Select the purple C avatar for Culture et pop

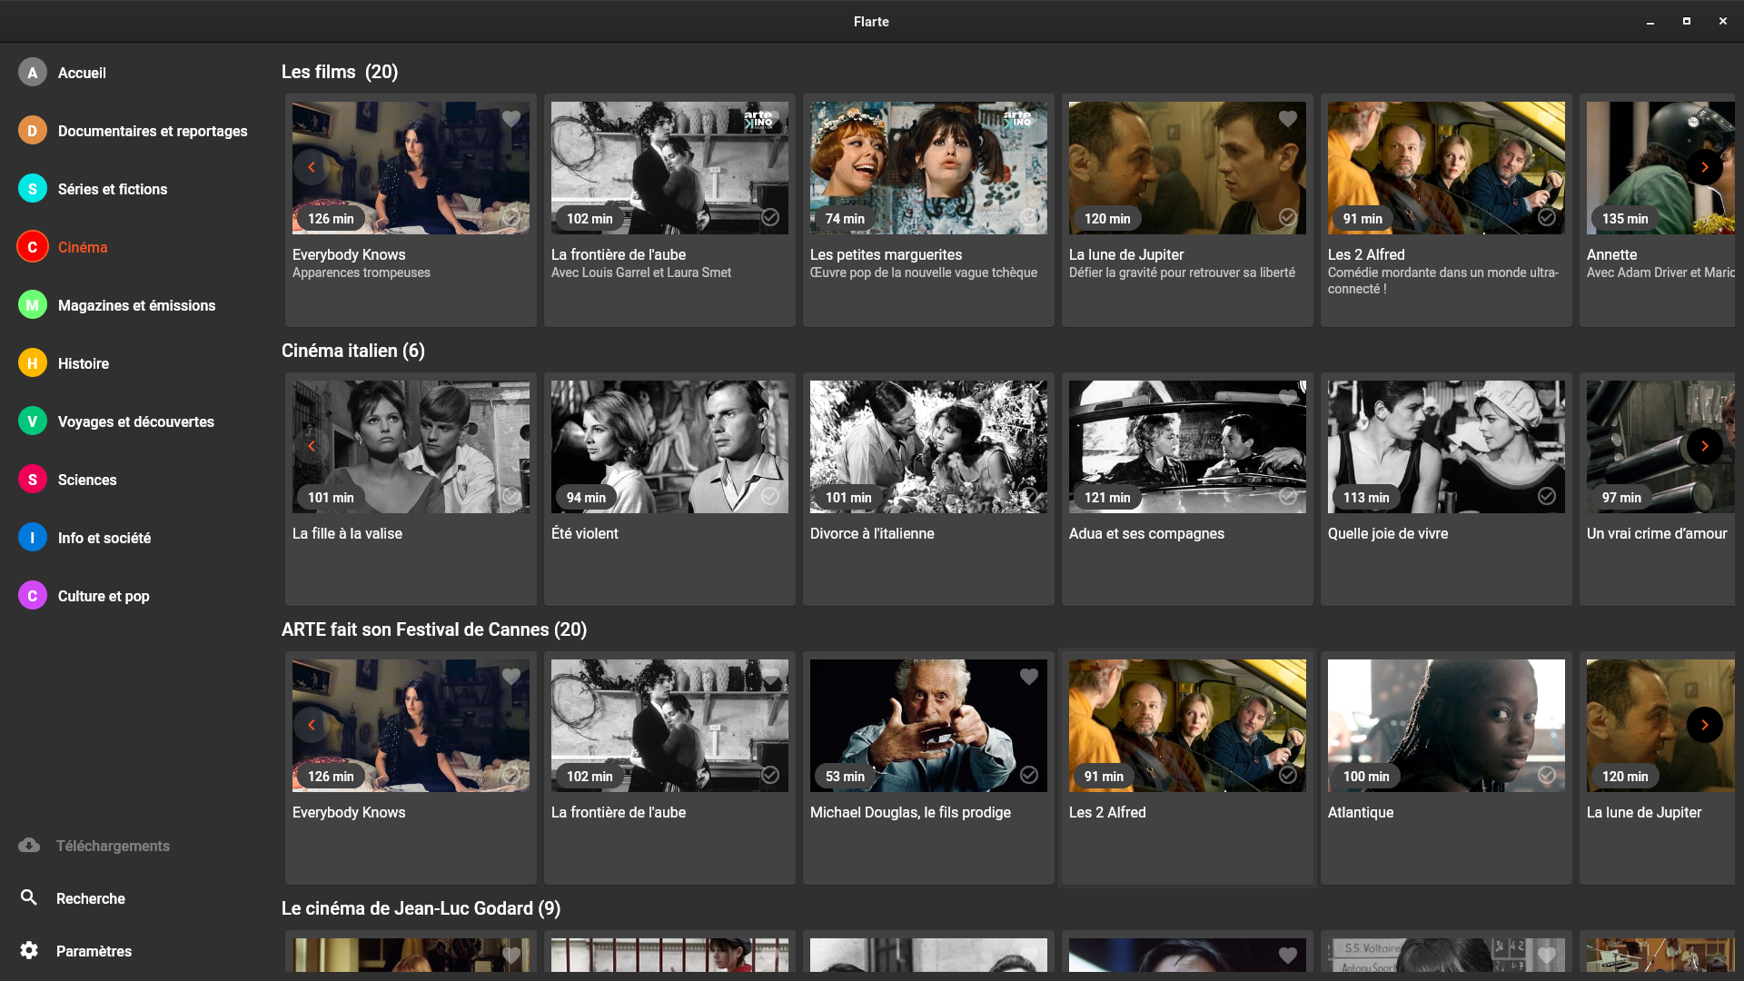tap(33, 596)
